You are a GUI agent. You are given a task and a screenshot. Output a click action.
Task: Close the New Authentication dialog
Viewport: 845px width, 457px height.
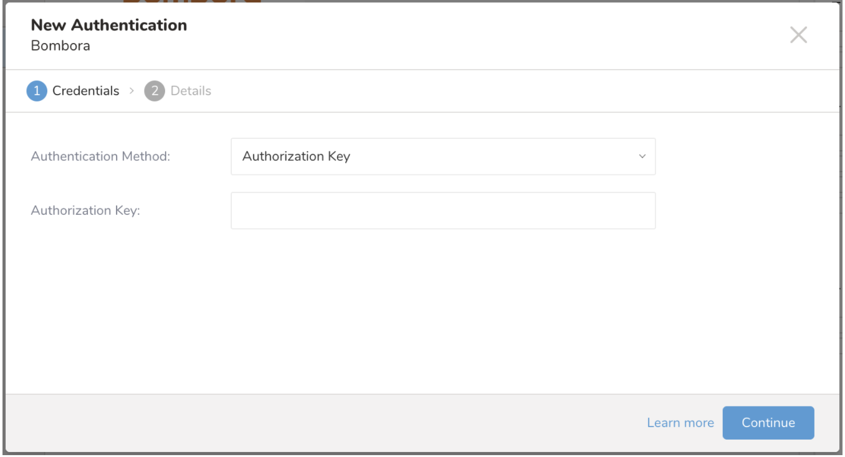click(798, 35)
